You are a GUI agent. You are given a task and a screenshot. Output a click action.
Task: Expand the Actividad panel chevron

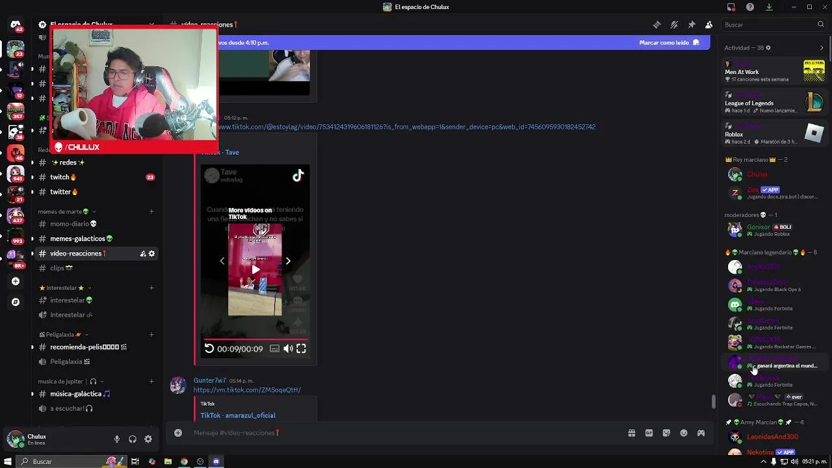(x=822, y=48)
